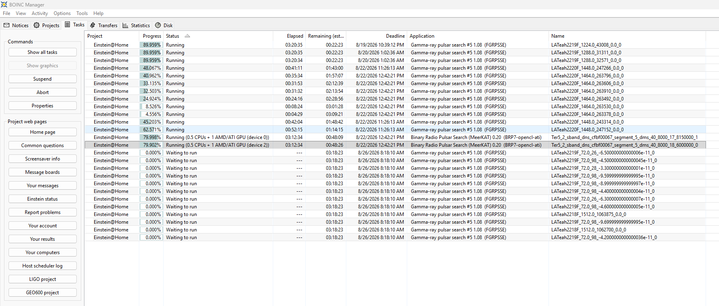The width and height of the screenshot is (719, 306).
Task: Switch to the Transfers tab
Action: [x=104, y=25]
